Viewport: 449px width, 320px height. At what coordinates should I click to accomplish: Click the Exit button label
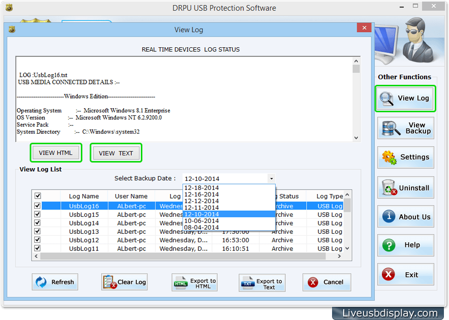411,275
